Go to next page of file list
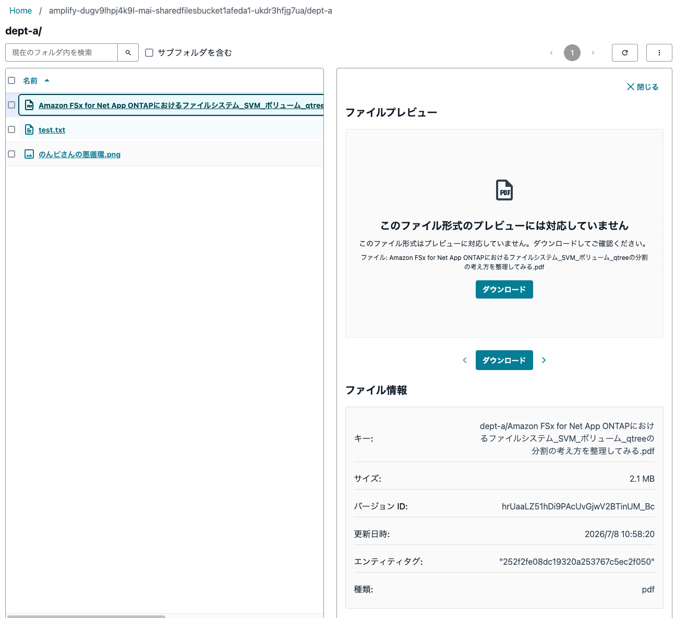Image resolution: width=675 pixels, height=618 pixels. coord(593,53)
